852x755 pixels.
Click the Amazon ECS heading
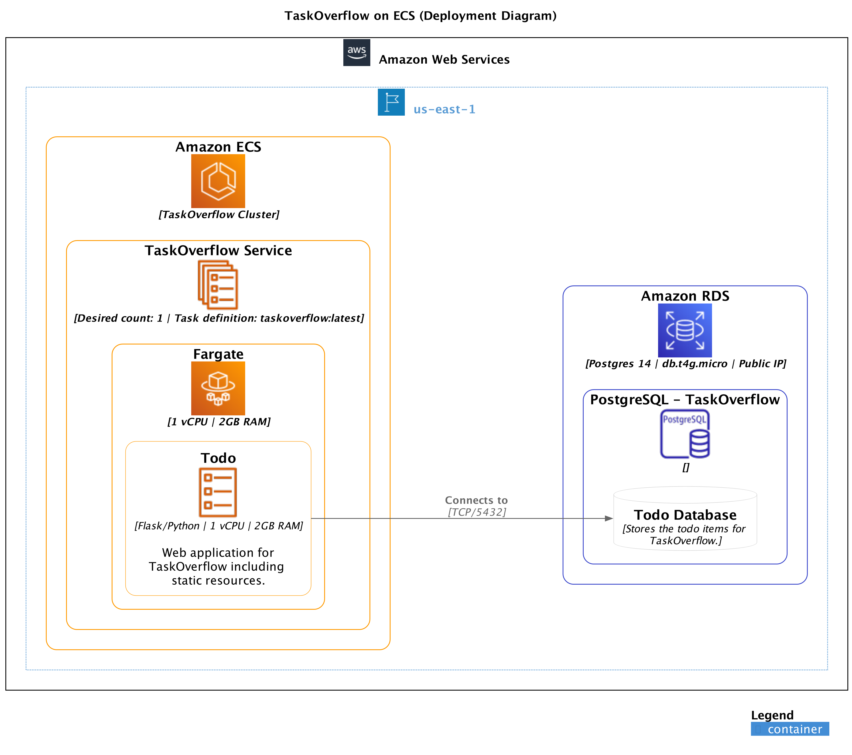click(x=218, y=147)
